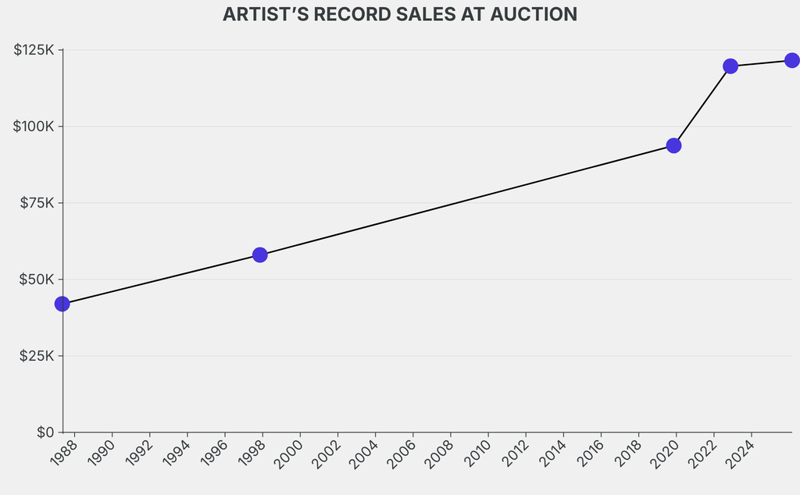Click the last data point on the right
800x495 pixels.
pyautogui.click(x=791, y=60)
